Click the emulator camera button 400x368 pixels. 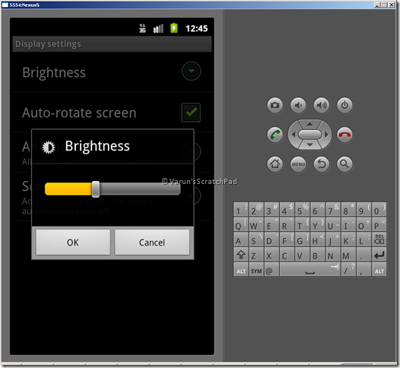click(x=275, y=105)
